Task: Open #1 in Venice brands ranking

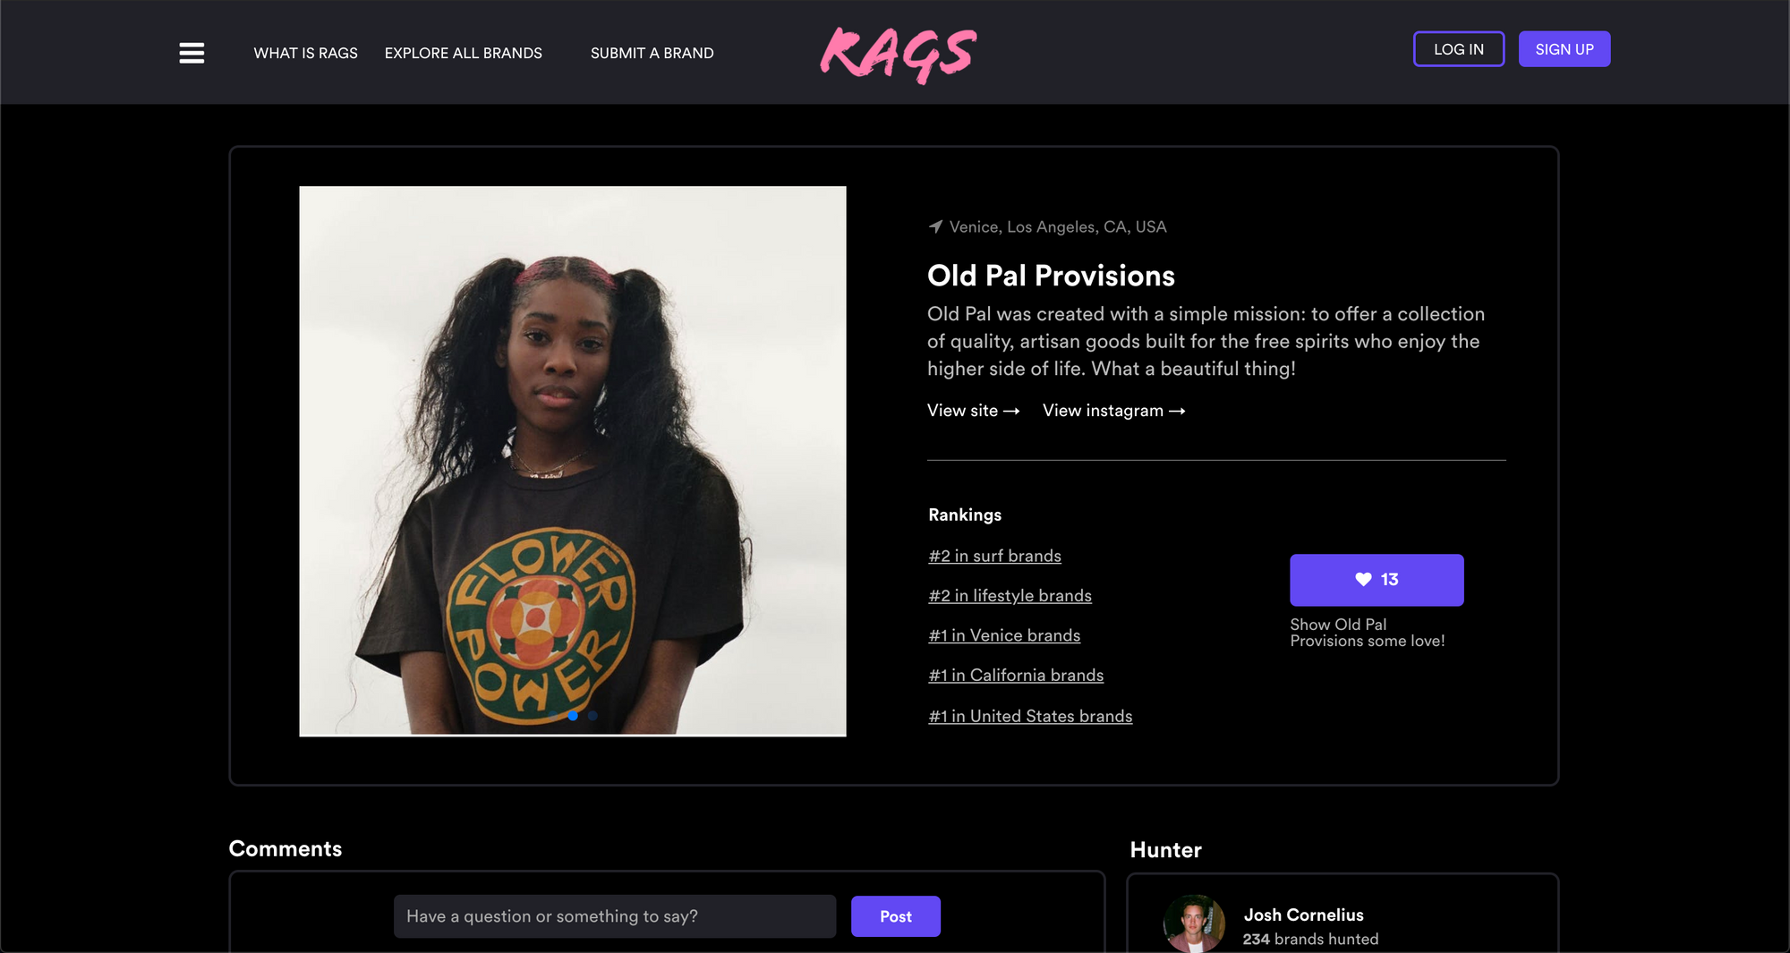Action: (x=1004, y=635)
